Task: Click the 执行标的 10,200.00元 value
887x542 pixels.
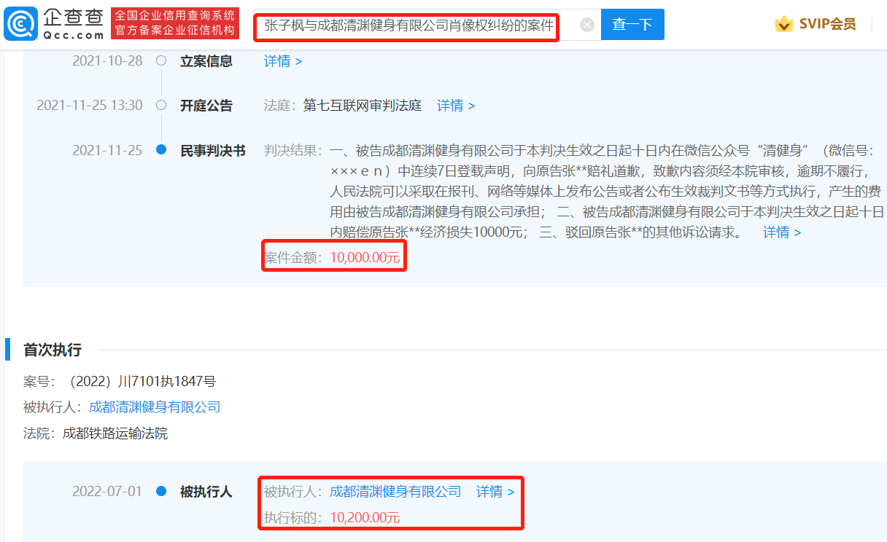Action: pyautogui.click(x=365, y=518)
